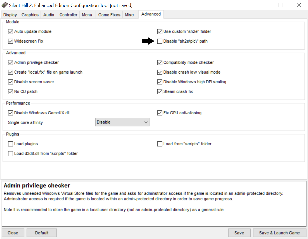This screenshot has height=239, width=308.
Task: Check Load d3d8.dll from "scripts" folder
Action: pos(10,154)
